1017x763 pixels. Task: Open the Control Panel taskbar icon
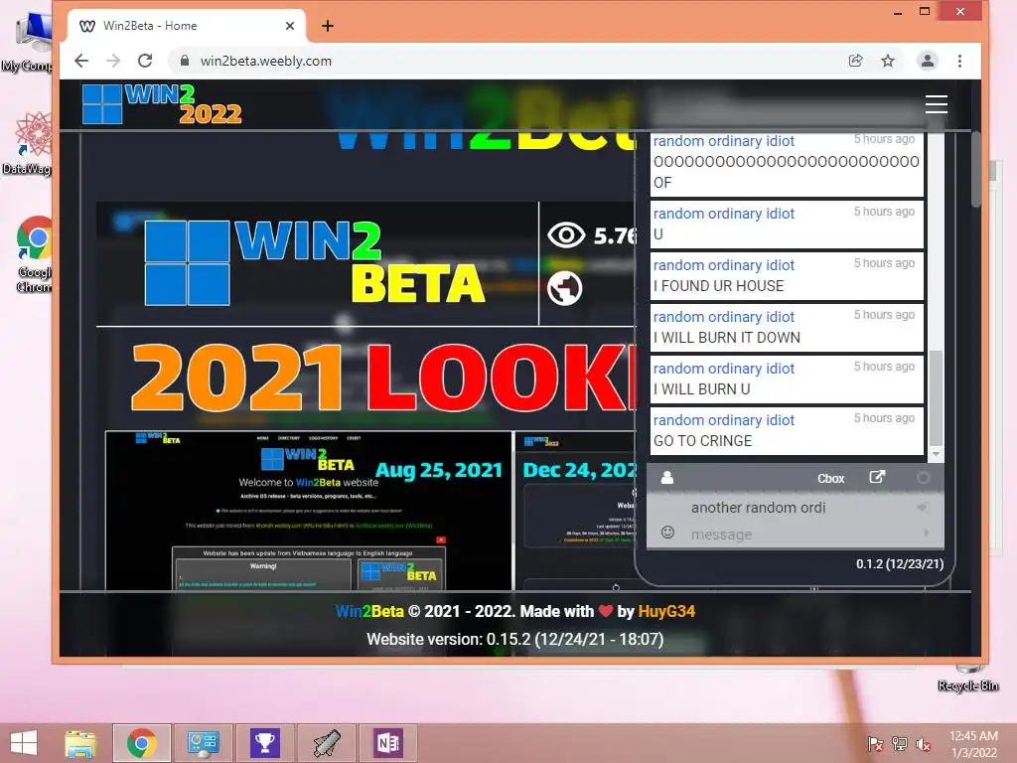tap(203, 743)
